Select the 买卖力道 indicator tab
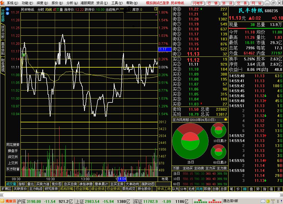283x204 pixels. (x=43, y=184)
